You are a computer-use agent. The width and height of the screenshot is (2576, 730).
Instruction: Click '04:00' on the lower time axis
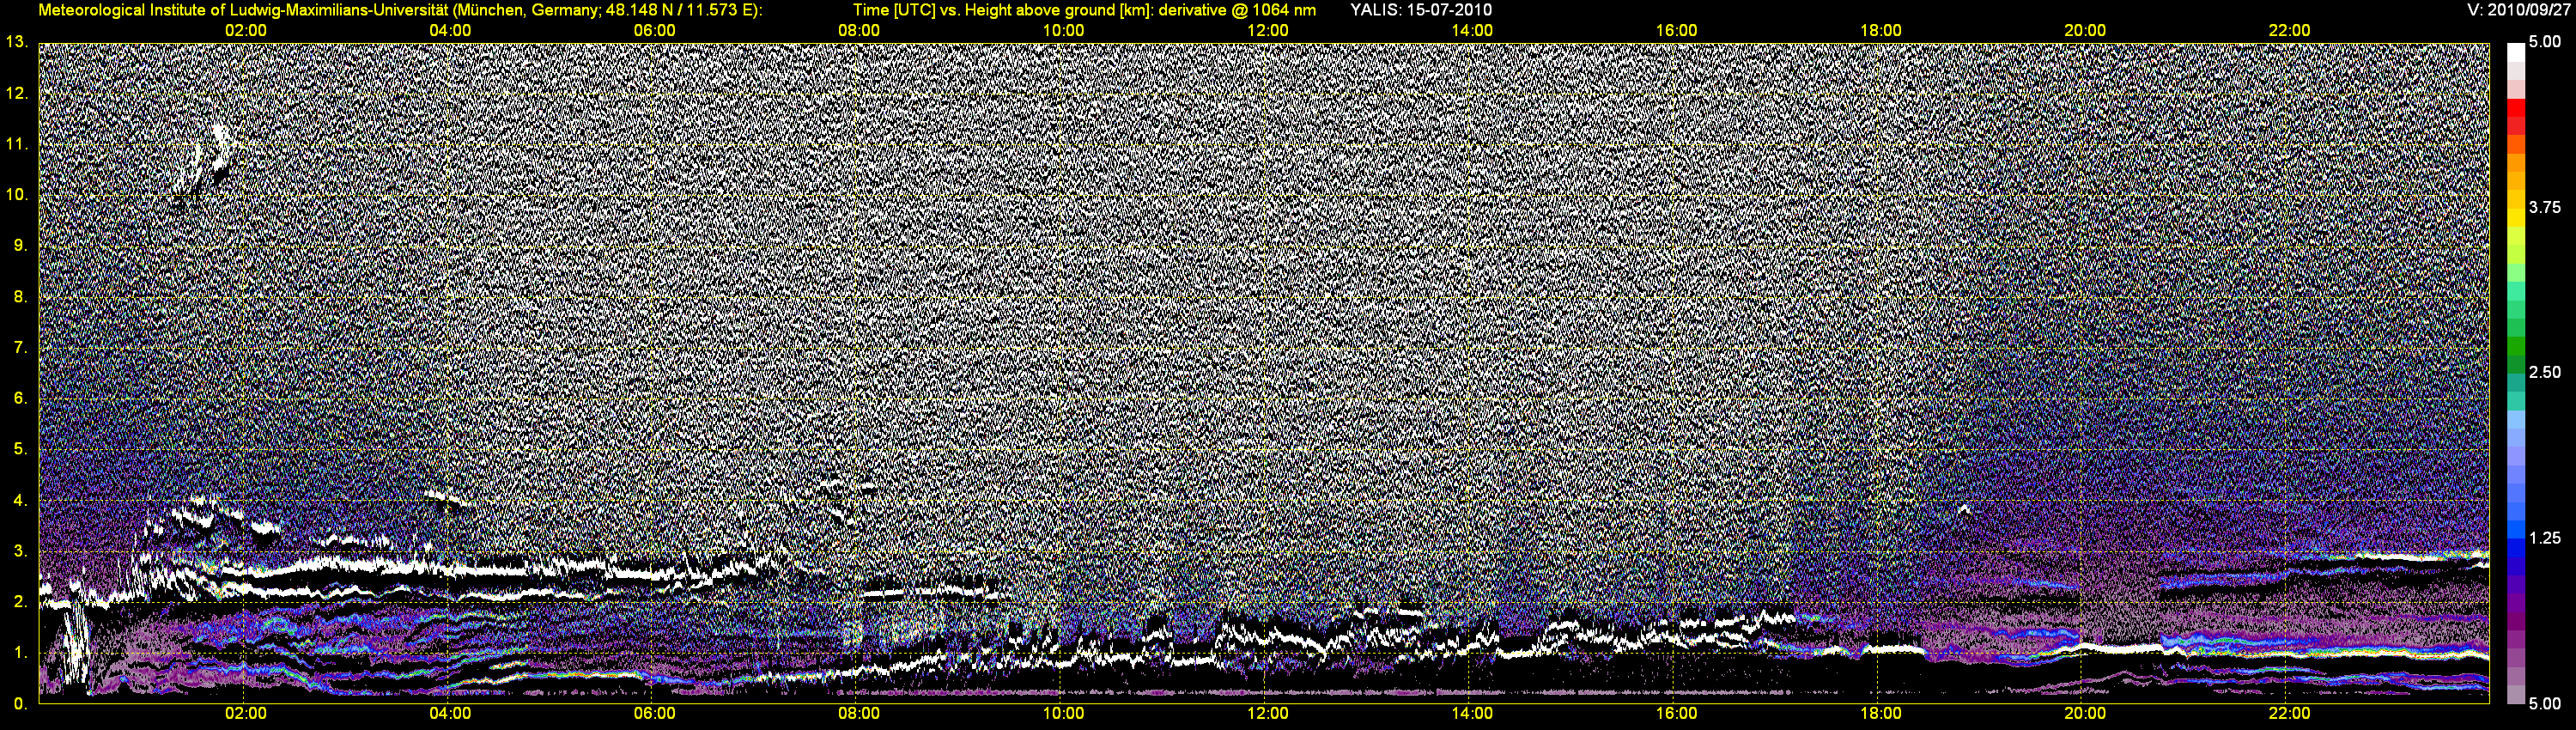pos(450,713)
